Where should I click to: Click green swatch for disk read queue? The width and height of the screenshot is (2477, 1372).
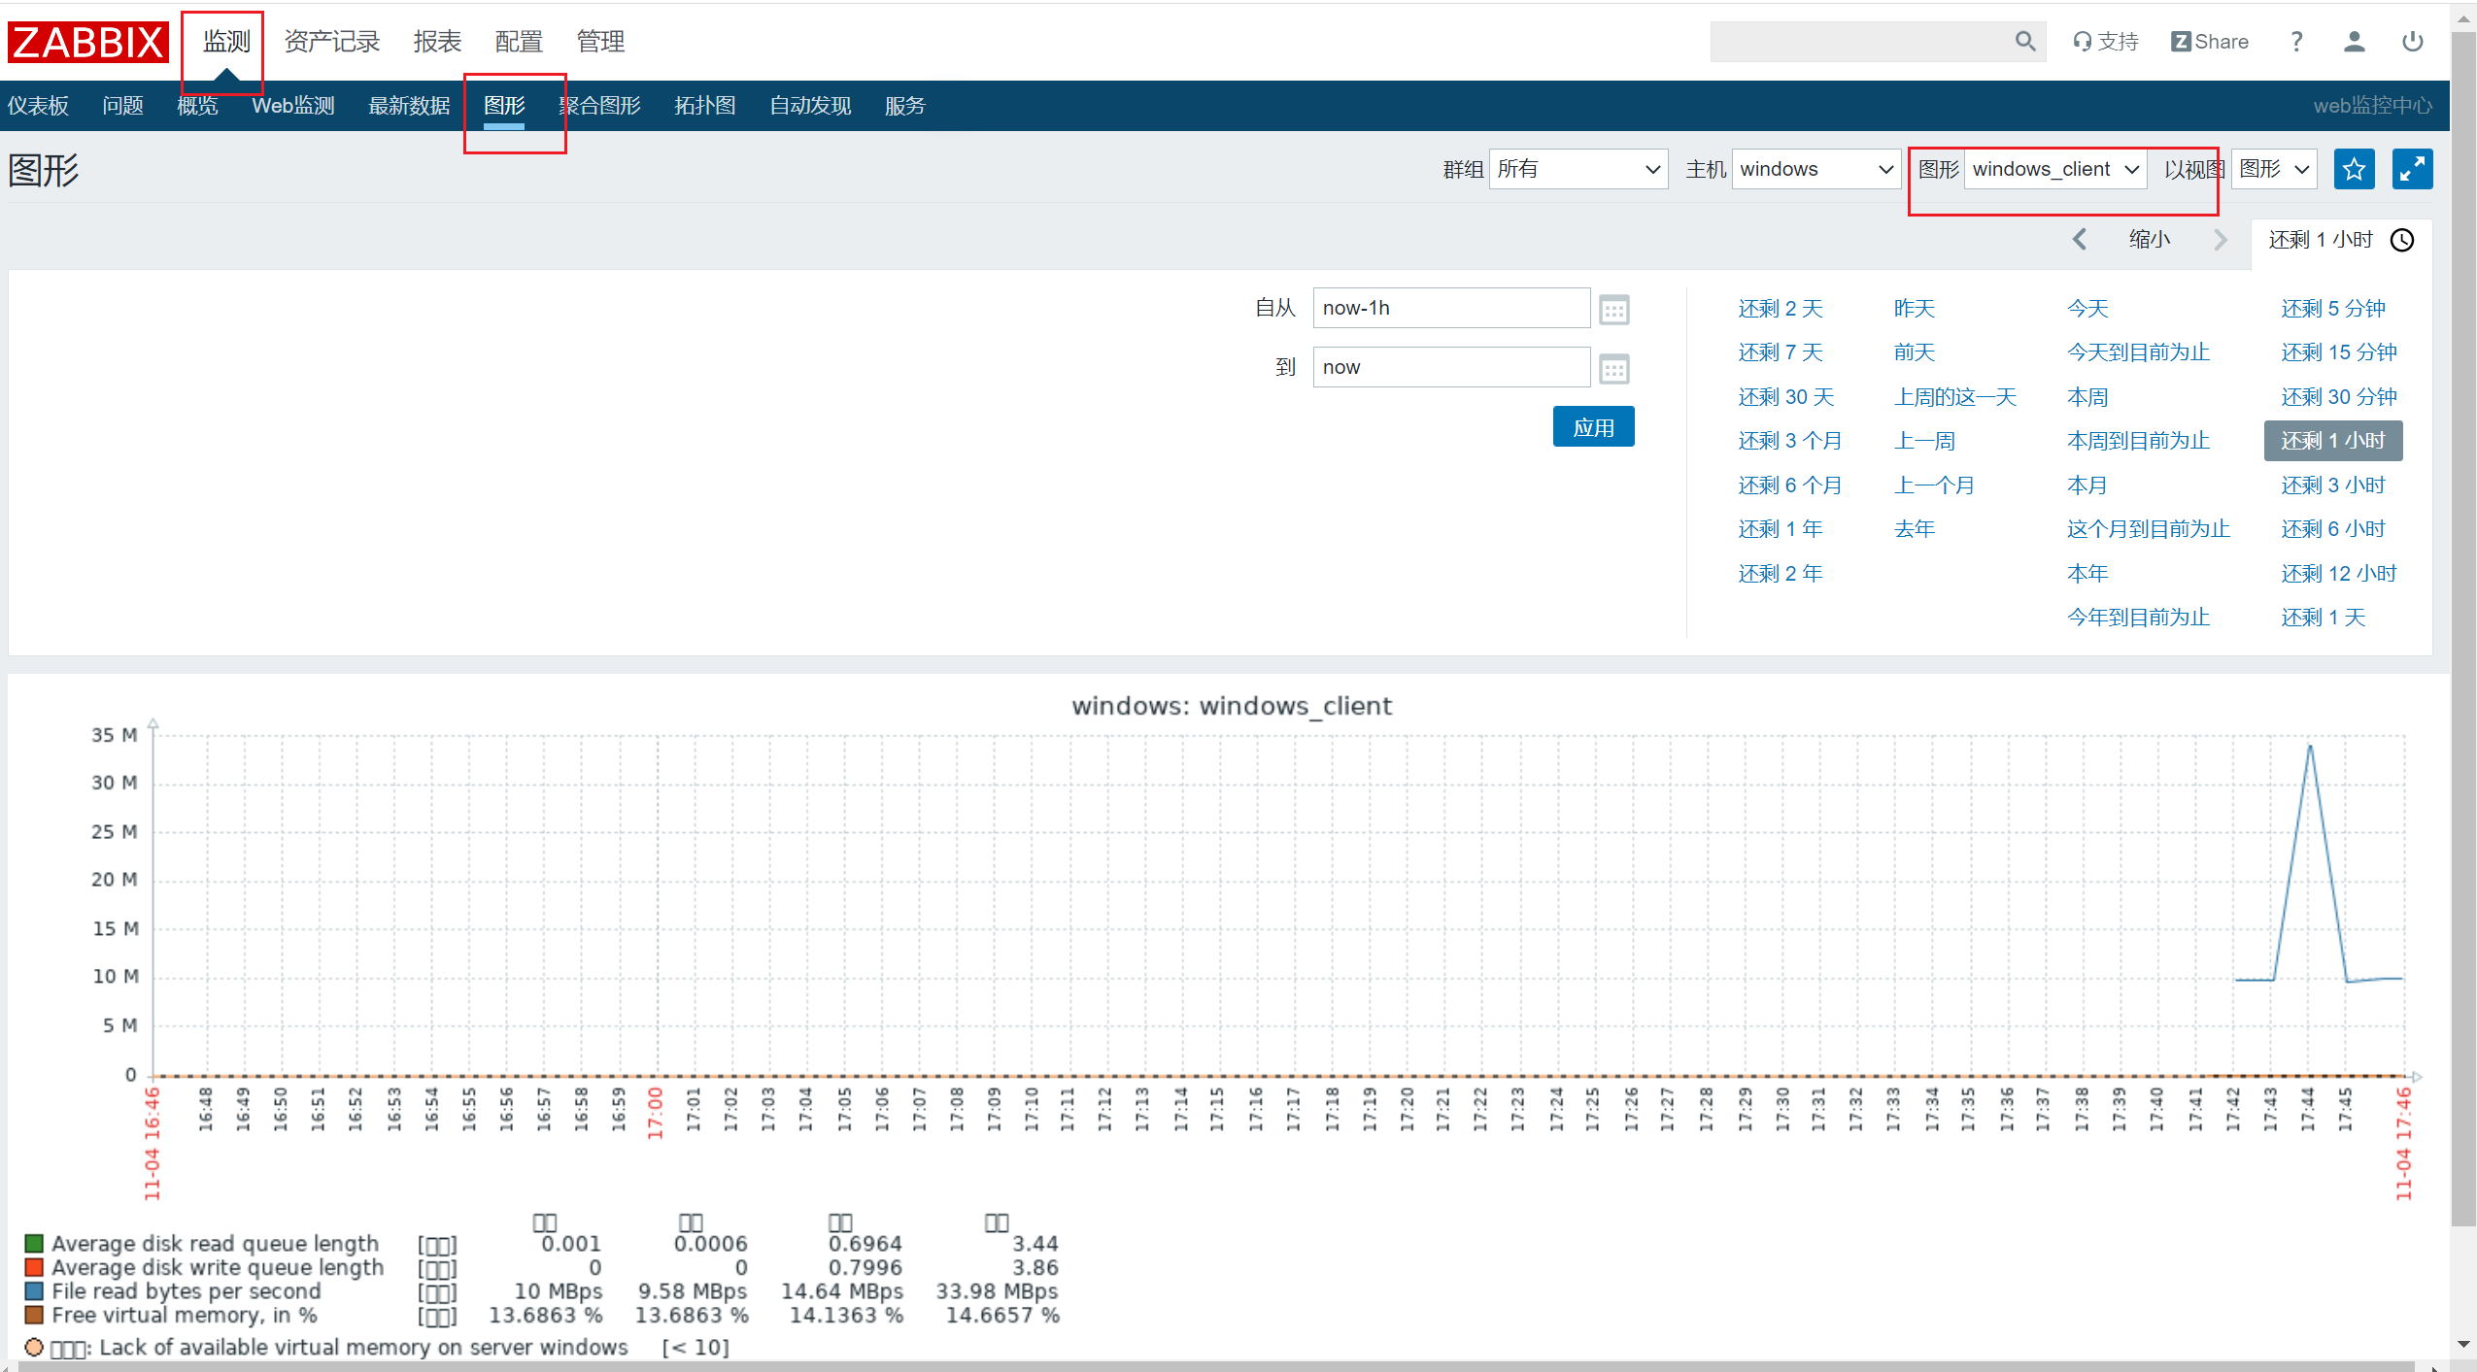point(34,1244)
